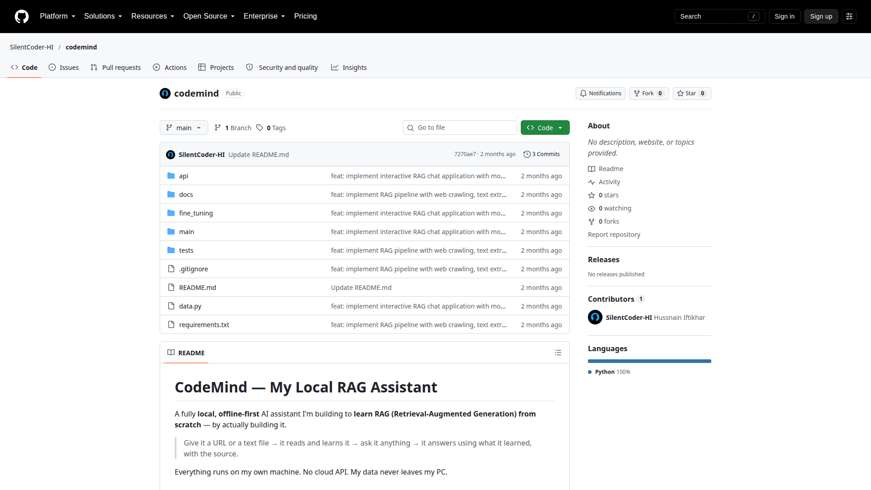Expand the Resources menu
871x490 pixels.
click(x=153, y=16)
